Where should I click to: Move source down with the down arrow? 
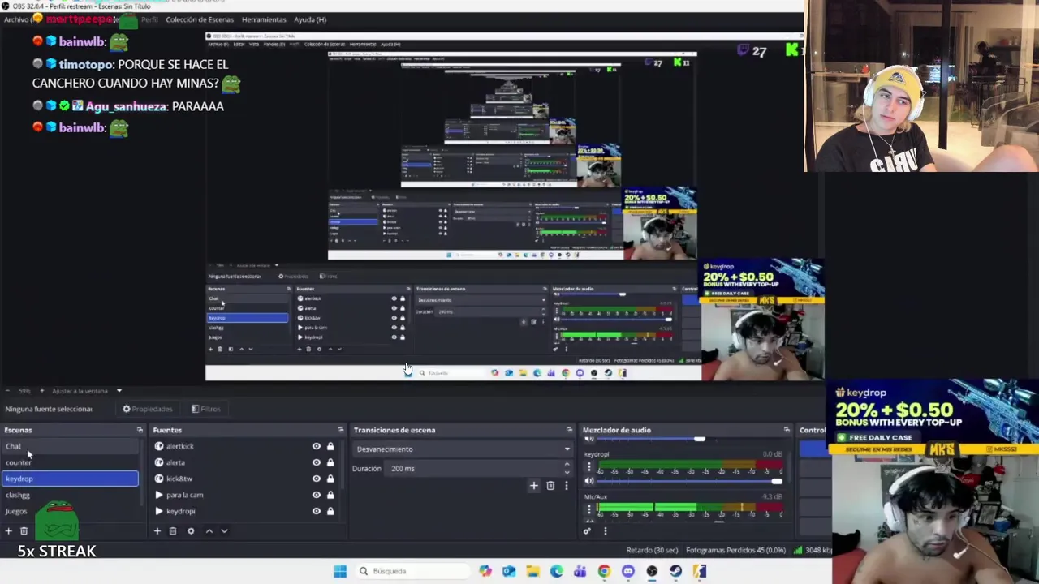pos(224,531)
